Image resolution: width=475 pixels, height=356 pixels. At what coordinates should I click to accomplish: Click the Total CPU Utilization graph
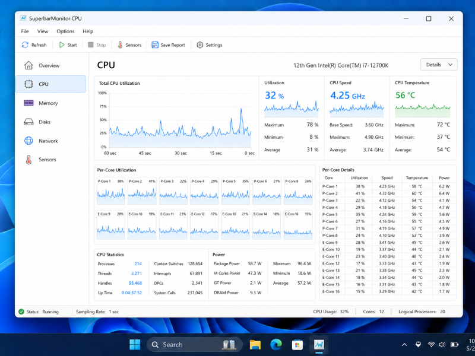pos(180,120)
